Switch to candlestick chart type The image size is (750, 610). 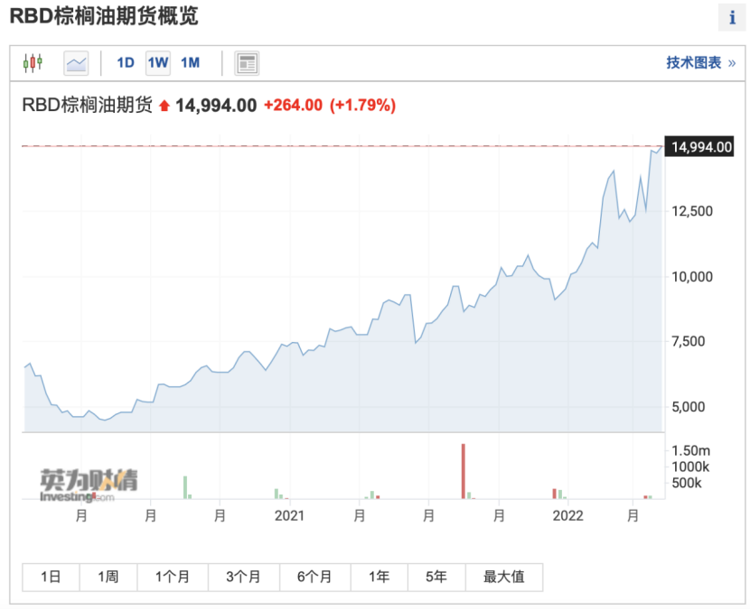click(33, 63)
